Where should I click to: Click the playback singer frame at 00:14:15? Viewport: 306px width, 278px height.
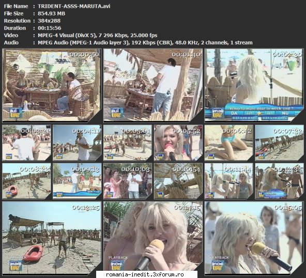(153, 237)
